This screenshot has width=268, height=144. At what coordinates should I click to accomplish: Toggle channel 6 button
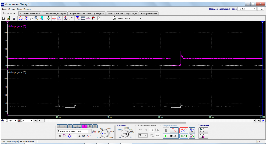90,126
